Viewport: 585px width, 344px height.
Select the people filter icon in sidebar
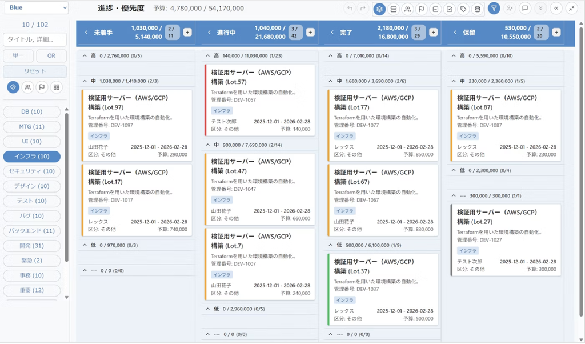(27, 87)
